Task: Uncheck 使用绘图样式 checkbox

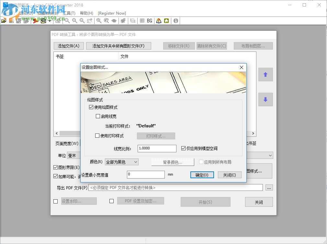Action: (x=91, y=107)
